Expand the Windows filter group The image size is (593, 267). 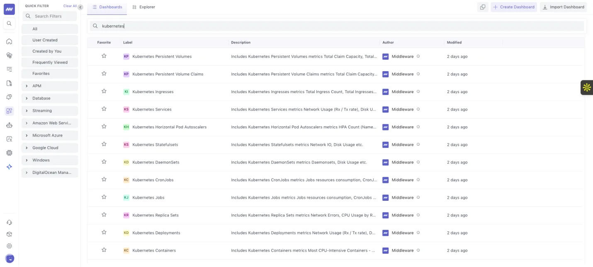pos(50,160)
